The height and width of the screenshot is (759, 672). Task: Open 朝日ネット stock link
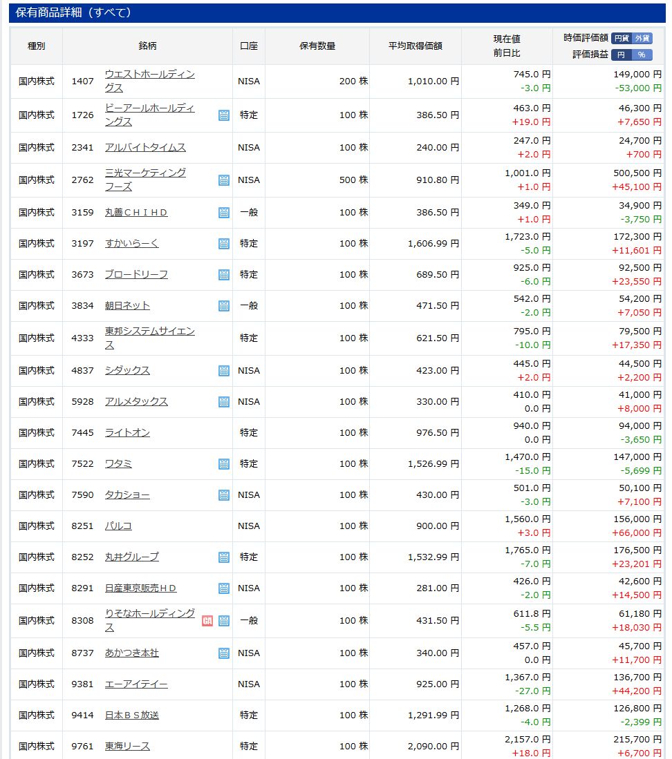pyautogui.click(x=127, y=305)
